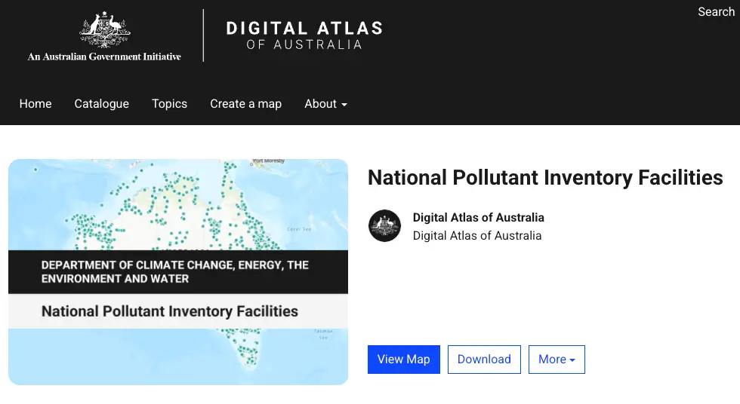Screen dimensions: 740x404
Task: Go to the Home page
Action: [35, 103]
